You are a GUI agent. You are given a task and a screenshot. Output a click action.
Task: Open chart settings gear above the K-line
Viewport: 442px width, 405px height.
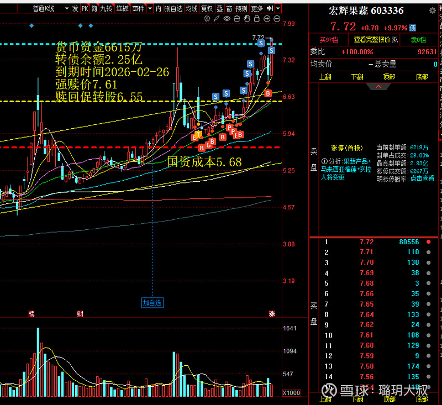coord(207,19)
